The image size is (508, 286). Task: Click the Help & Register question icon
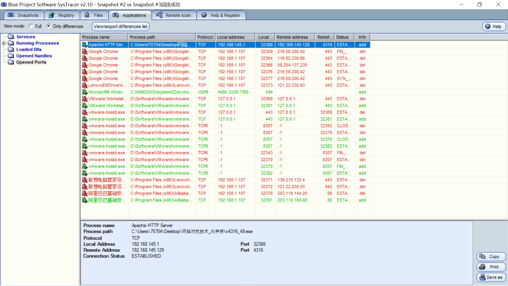204,15
